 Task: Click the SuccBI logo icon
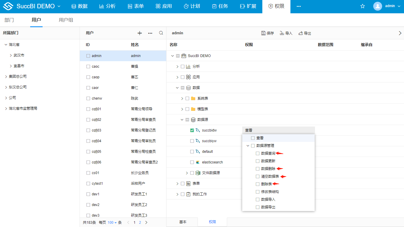point(8,6)
